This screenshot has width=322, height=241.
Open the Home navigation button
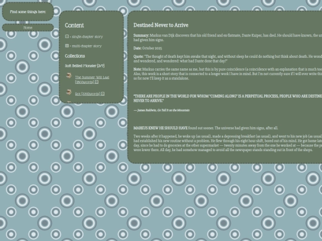coord(28,27)
